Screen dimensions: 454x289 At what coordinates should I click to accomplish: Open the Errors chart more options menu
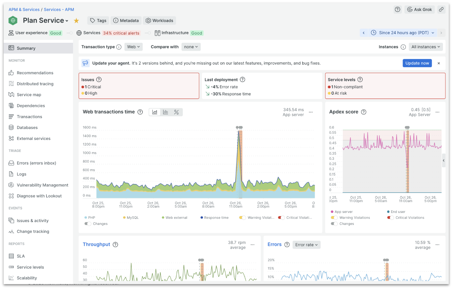pyautogui.click(x=437, y=245)
